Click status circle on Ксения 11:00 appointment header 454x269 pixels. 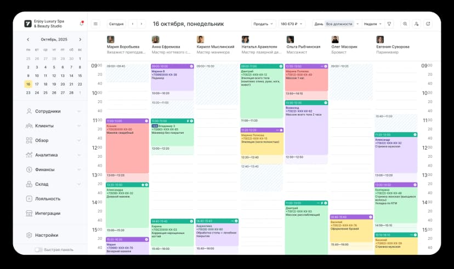146,121
